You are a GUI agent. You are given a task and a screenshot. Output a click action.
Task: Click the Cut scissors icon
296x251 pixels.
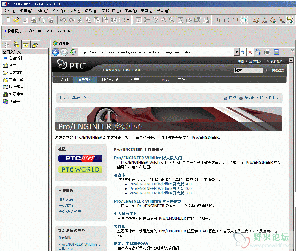click(80, 20)
